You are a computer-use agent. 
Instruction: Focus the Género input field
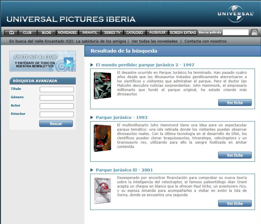[57, 98]
